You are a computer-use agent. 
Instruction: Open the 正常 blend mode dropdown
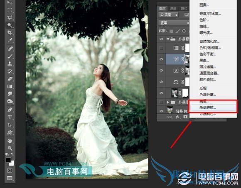174,23
